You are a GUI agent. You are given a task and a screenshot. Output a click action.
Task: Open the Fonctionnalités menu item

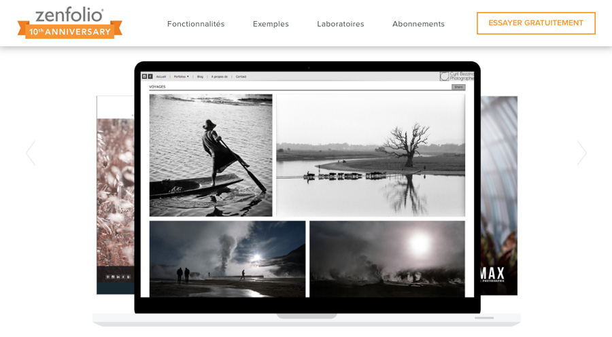pyautogui.click(x=196, y=24)
